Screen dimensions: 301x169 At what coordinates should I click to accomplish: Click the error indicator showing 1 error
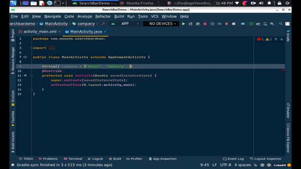260,39
